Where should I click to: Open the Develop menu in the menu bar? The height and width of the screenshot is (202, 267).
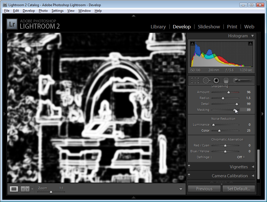[29, 11]
